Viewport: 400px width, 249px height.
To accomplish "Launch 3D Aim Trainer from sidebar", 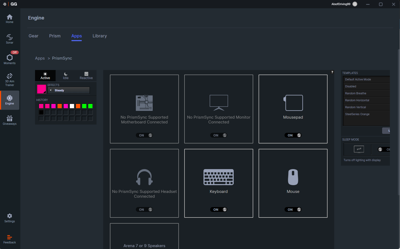I will point(10,80).
